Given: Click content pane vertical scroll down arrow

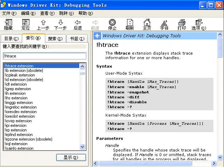Looking at the screenshot, I should coord(220,157).
